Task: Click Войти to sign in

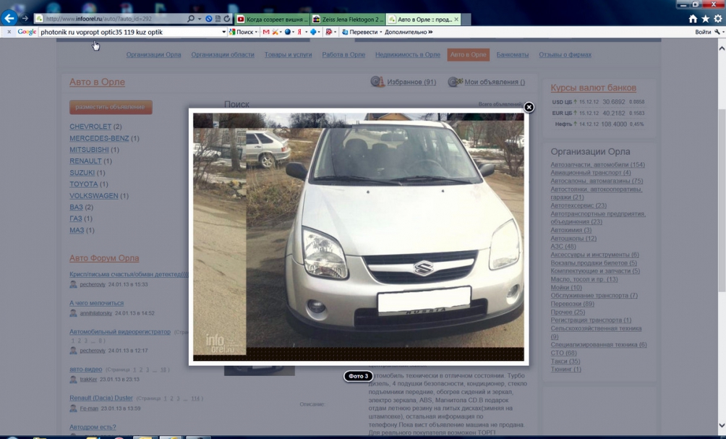Action: pos(702,32)
